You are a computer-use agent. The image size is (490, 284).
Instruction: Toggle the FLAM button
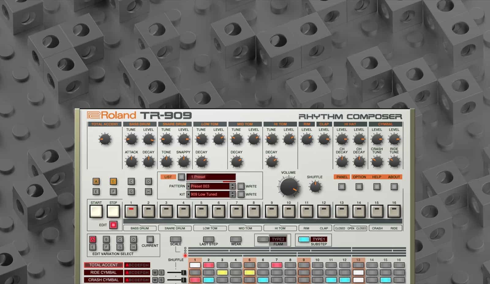(263, 239)
